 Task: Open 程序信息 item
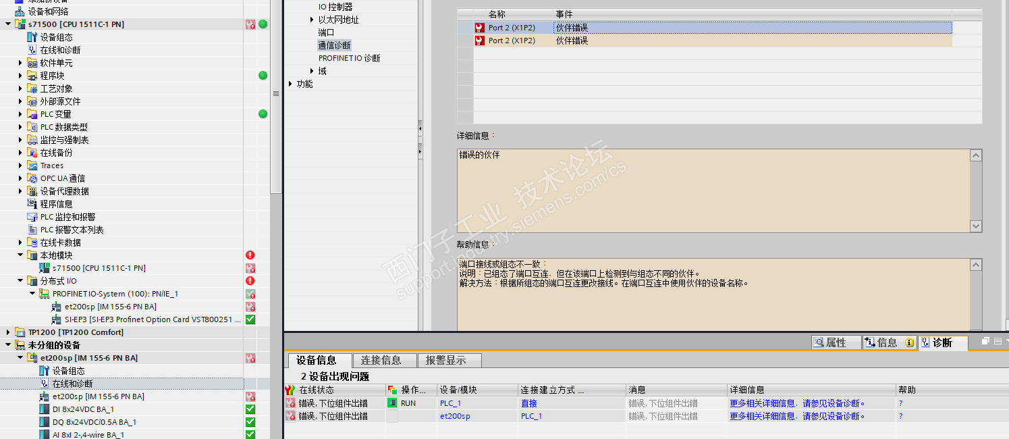(x=56, y=204)
